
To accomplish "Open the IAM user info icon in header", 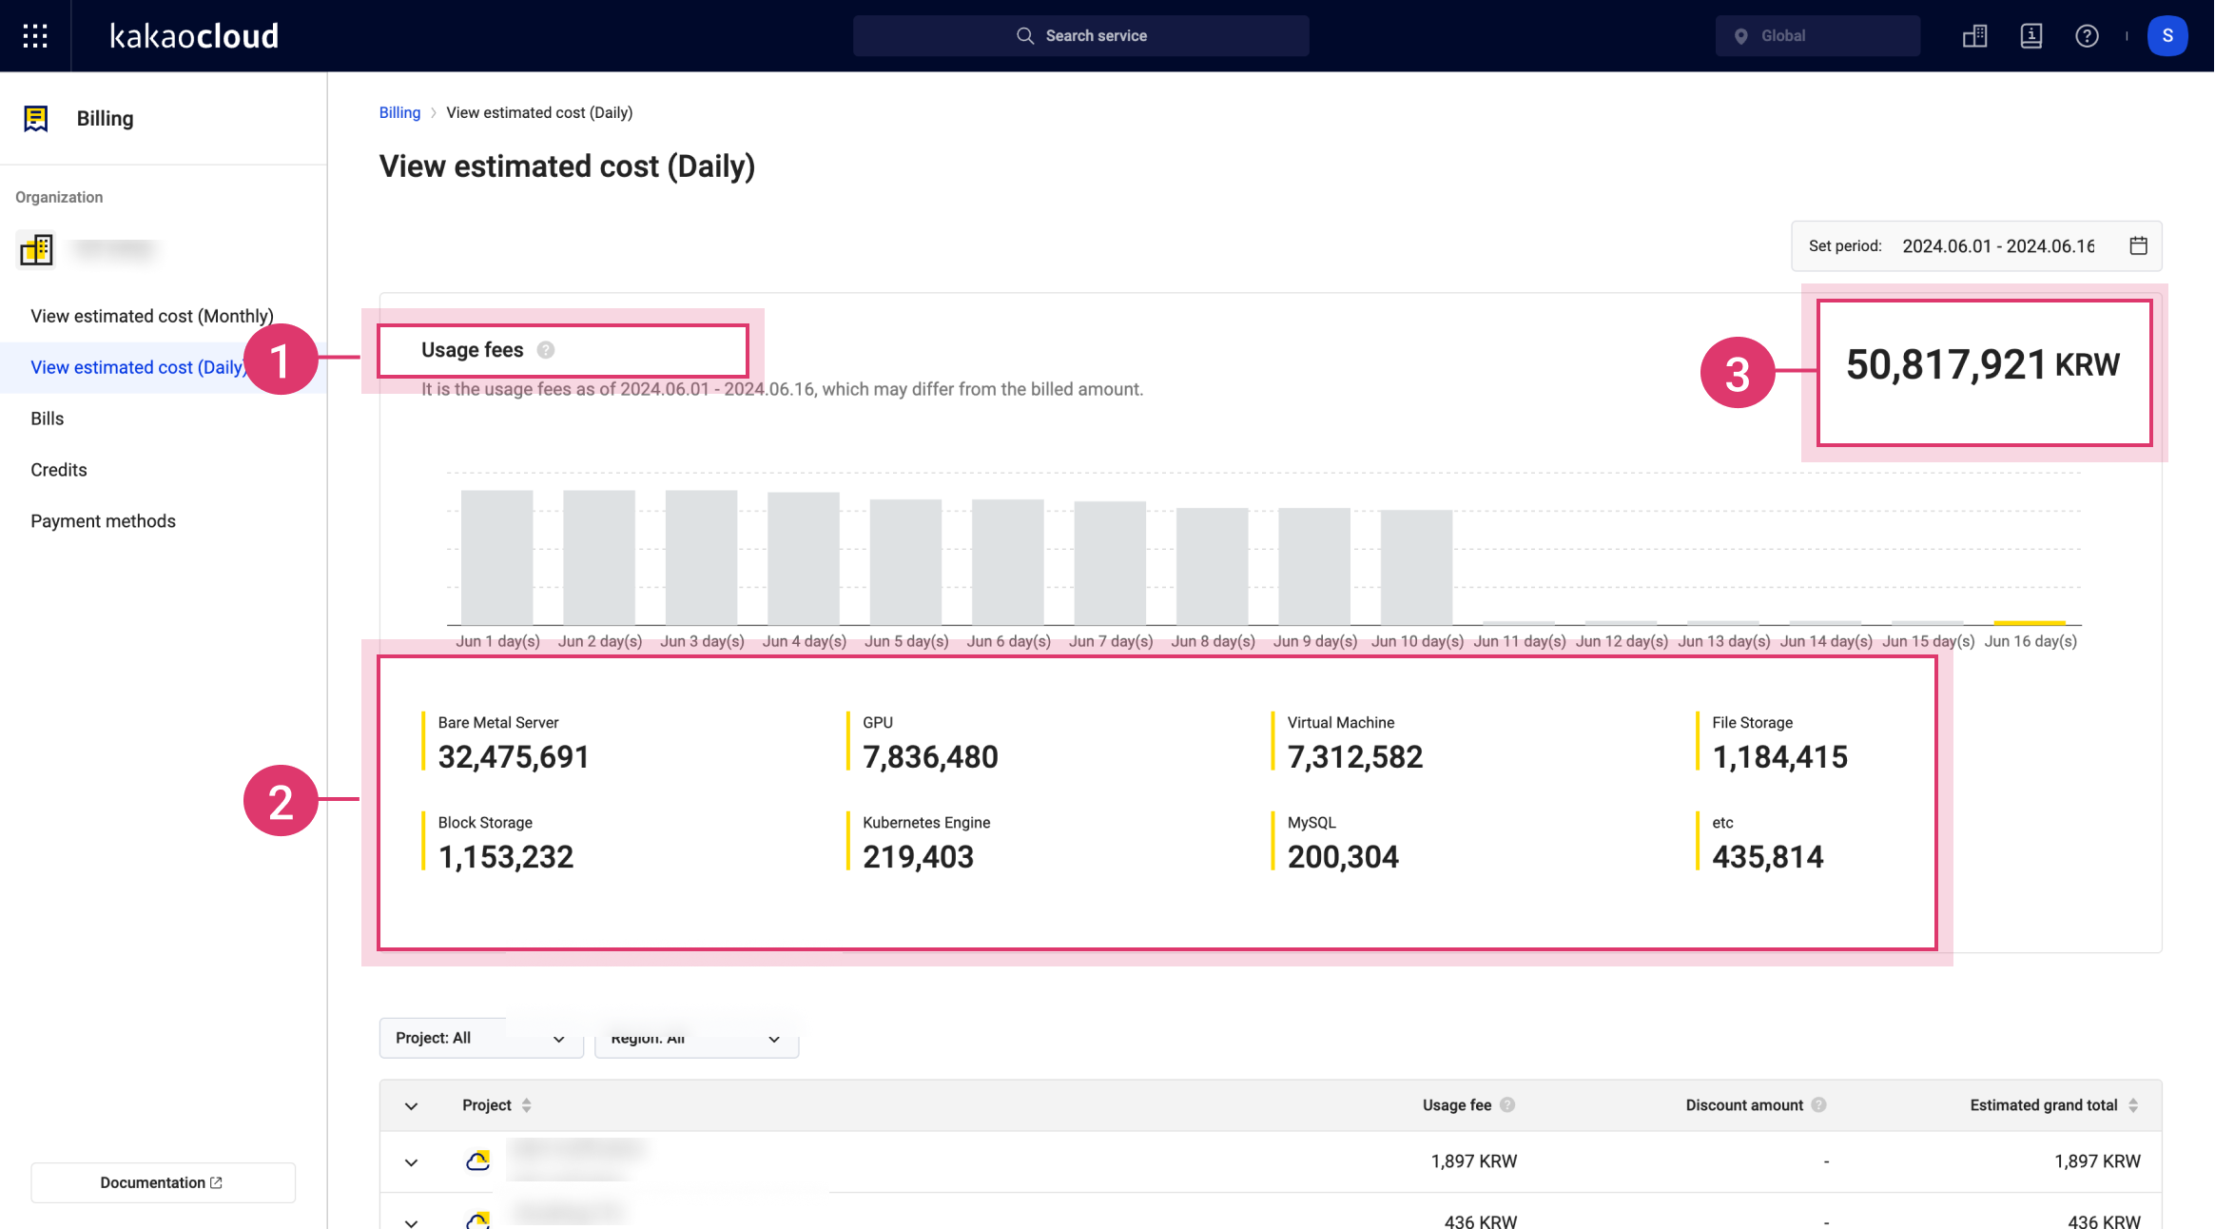I will point(2030,36).
